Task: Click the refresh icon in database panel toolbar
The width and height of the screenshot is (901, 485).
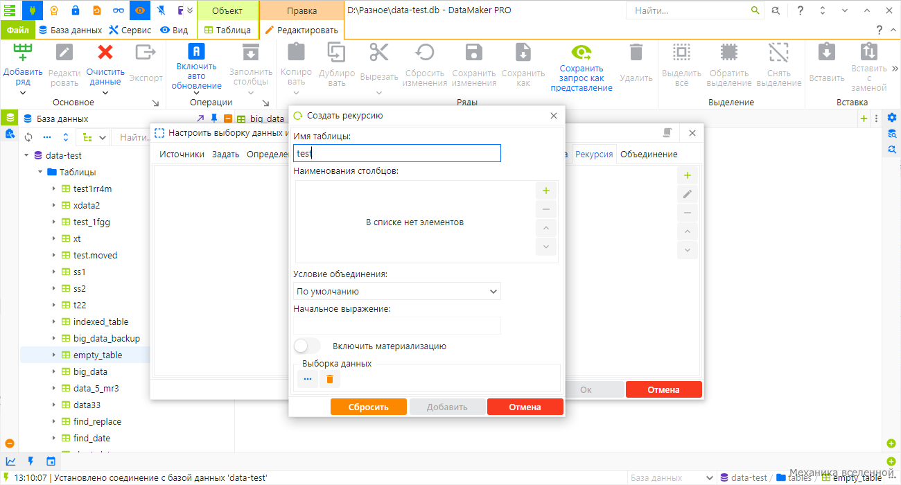Action: pyautogui.click(x=28, y=137)
